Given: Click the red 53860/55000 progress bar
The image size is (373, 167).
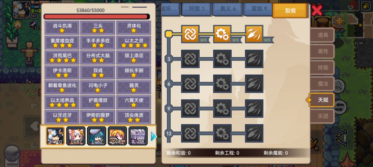Looking at the screenshot, I should tap(97, 16).
